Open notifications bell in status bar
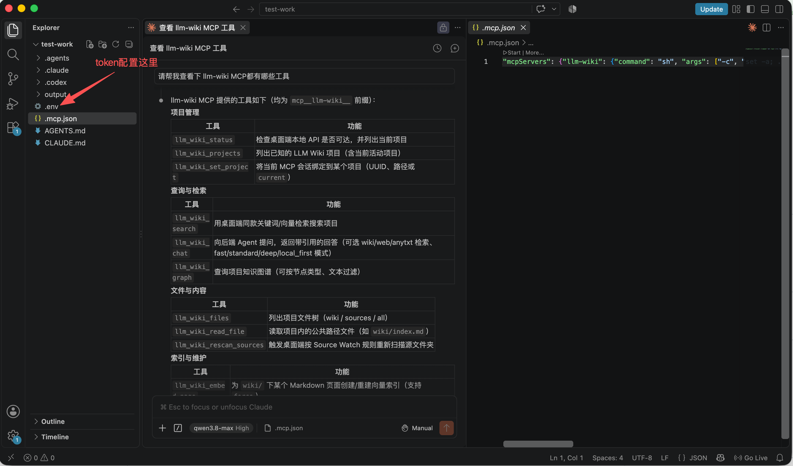793x466 pixels. pos(780,457)
